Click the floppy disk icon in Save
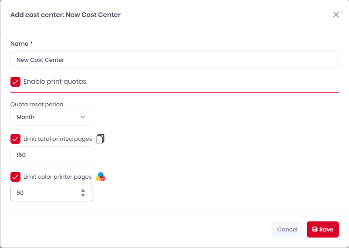The height and width of the screenshot is (248, 349). click(x=315, y=229)
